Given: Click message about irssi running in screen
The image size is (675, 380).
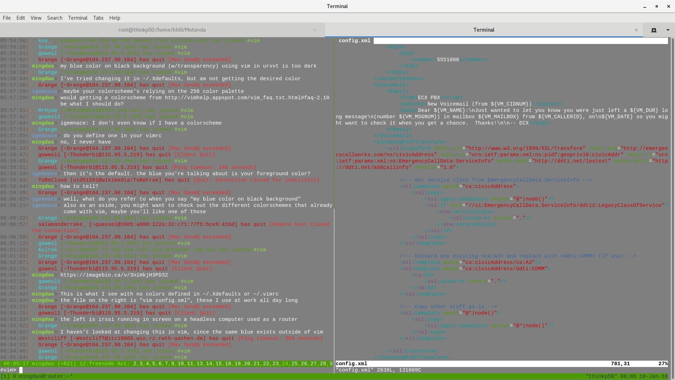Looking at the screenshot, I should tap(179, 319).
